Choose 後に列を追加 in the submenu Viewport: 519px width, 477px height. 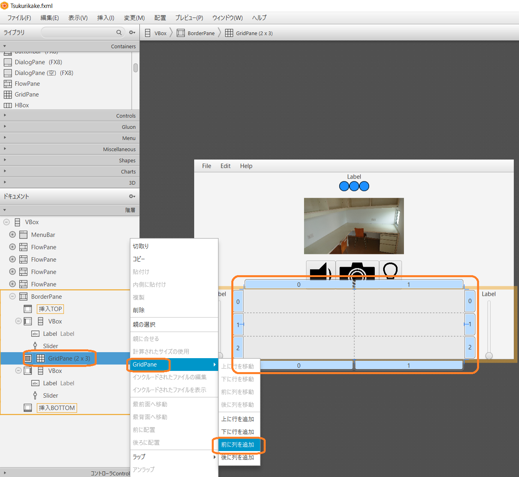pyautogui.click(x=239, y=457)
